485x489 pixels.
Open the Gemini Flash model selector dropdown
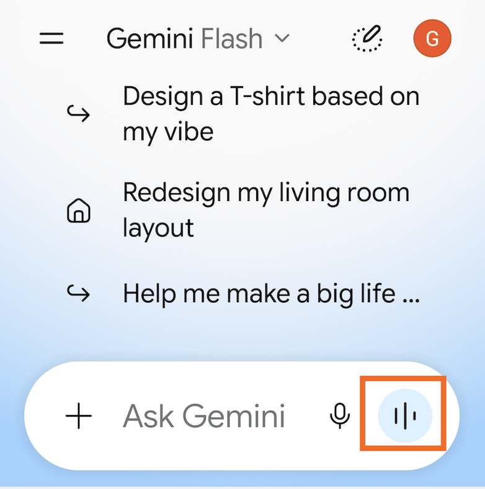[x=198, y=38]
